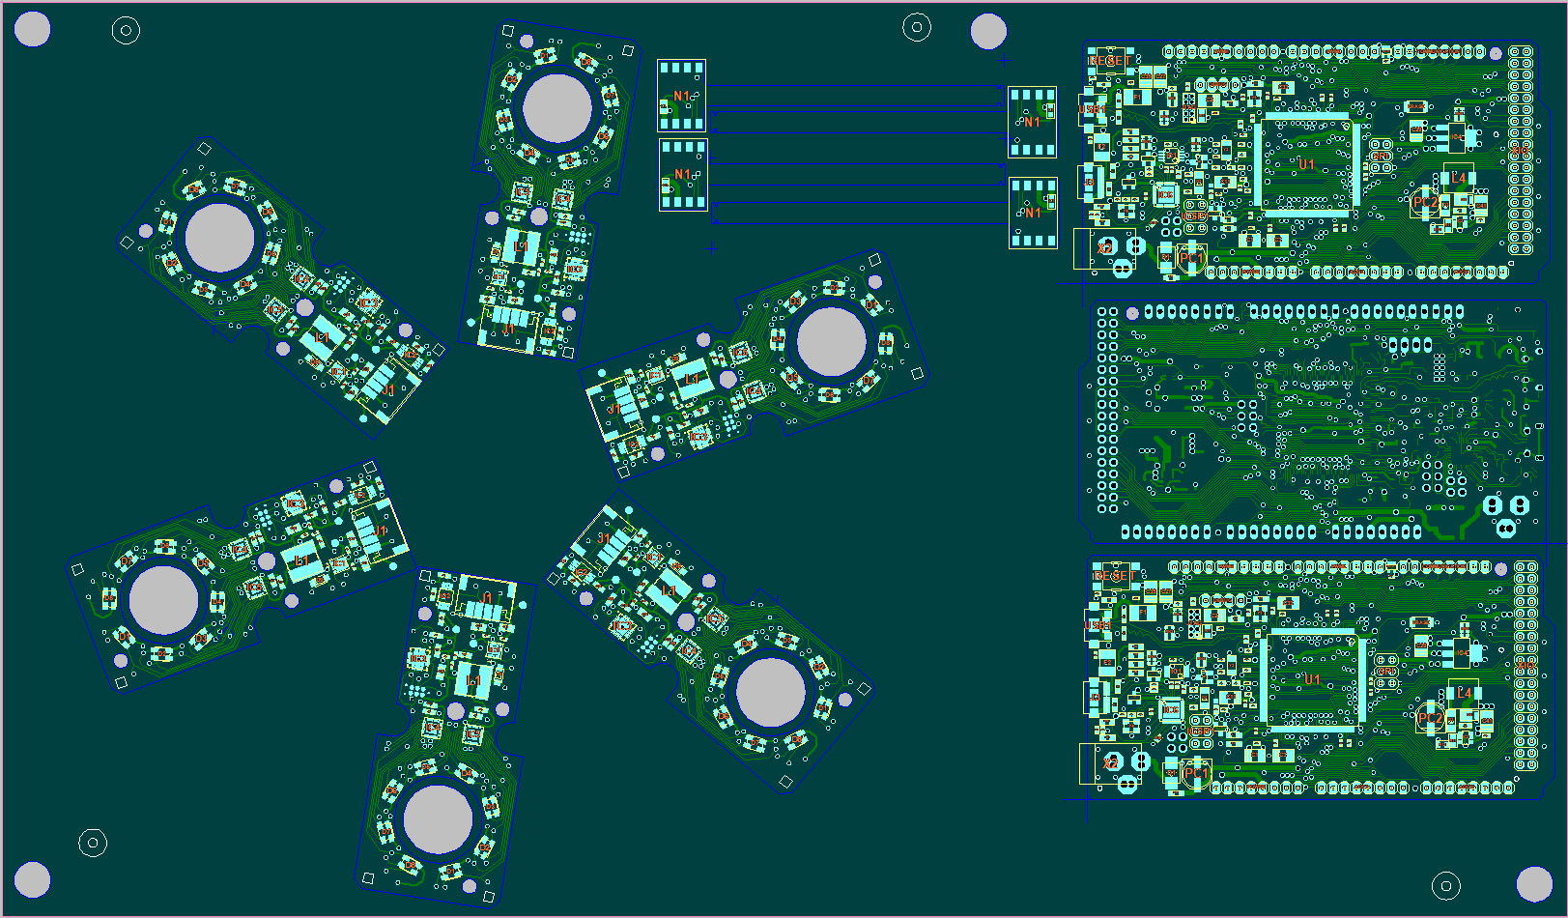
Task: Select the fiducial mark in the top-left corner
Action: tap(126, 31)
